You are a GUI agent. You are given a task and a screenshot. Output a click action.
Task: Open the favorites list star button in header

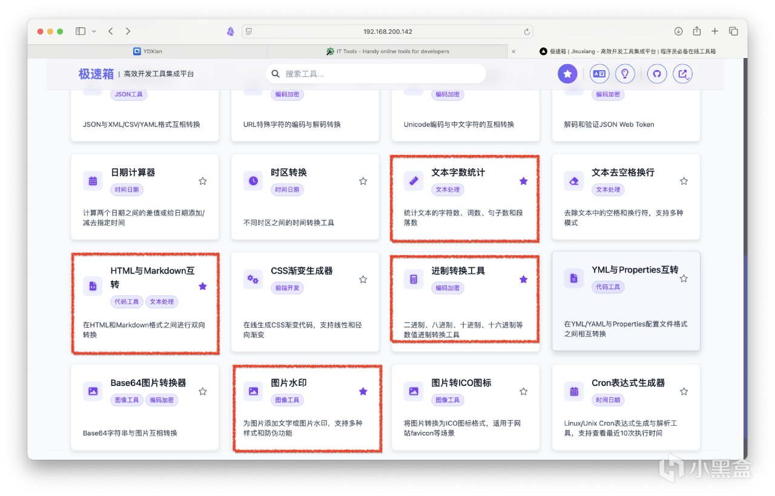567,74
